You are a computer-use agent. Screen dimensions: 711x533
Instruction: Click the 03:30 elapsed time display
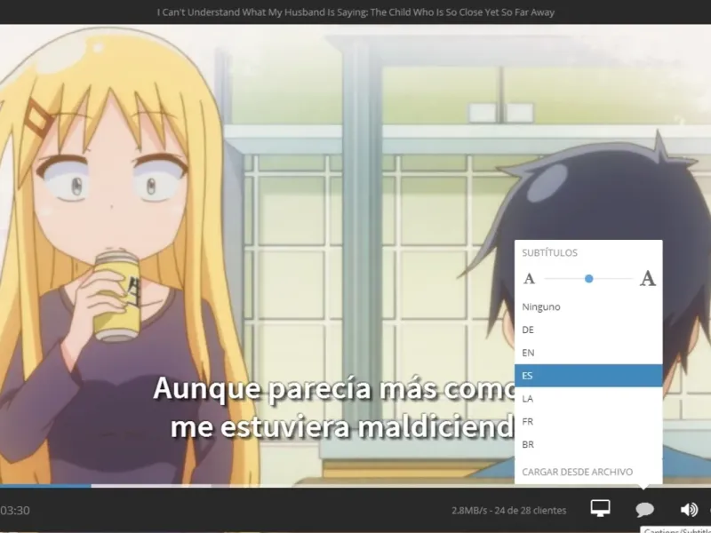click(x=15, y=510)
